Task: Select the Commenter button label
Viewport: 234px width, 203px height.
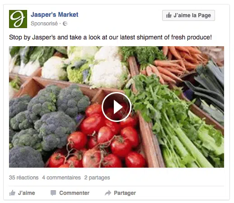Action: point(74,193)
